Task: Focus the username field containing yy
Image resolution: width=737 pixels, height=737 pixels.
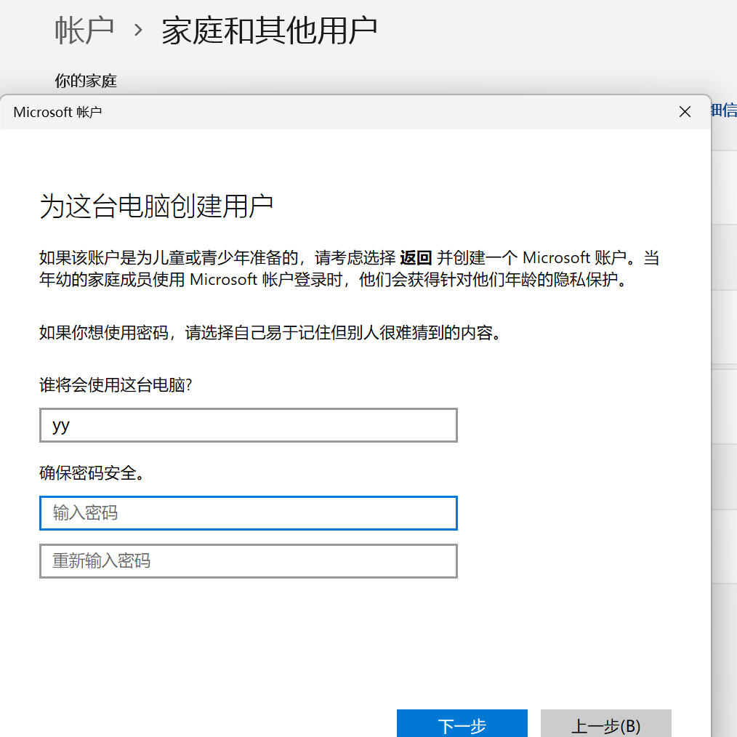Action: click(x=248, y=425)
